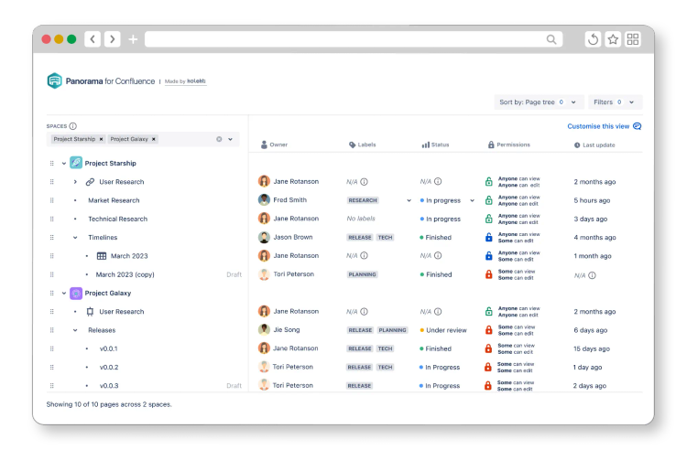Click PLANNING label in Tori Peterson row
The height and width of the screenshot is (450, 687).
pyautogui.click(x=363, y=274)
